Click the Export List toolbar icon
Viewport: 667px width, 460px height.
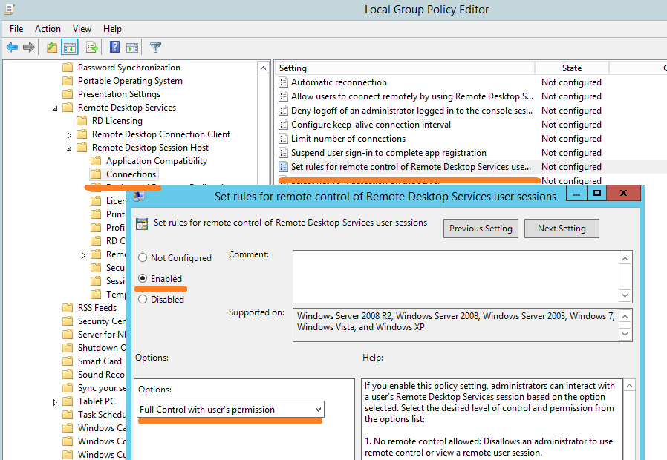[92, 47]
